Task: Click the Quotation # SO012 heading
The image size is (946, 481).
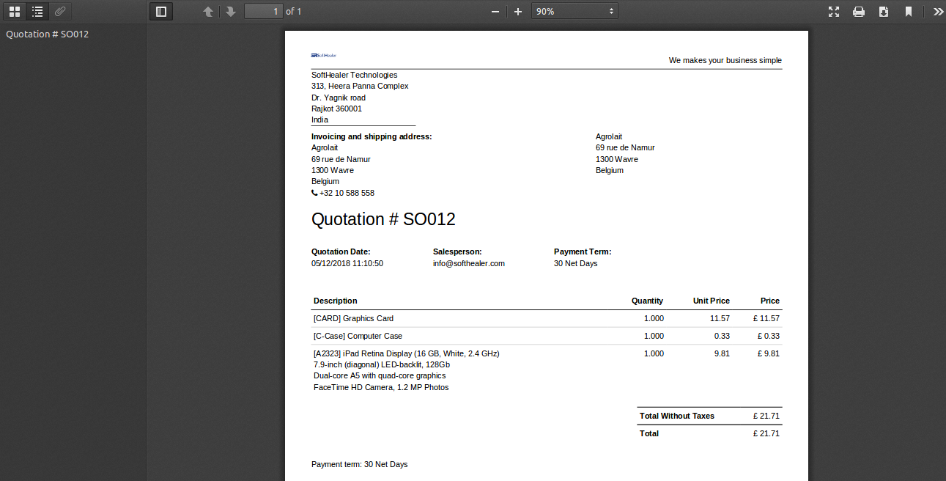Action: 383,219
